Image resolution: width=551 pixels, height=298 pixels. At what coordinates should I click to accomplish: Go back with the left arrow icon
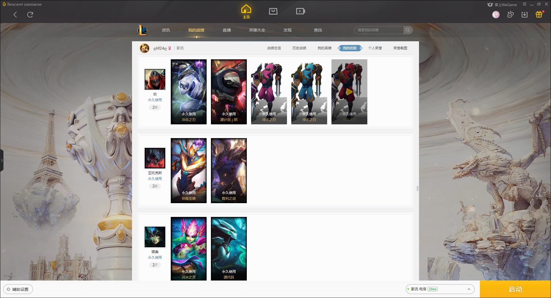[x=15, y=15]
